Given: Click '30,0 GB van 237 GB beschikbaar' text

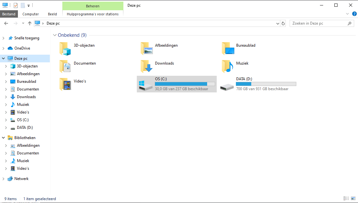Looking at the screenshot, I should tap(182, 89).
